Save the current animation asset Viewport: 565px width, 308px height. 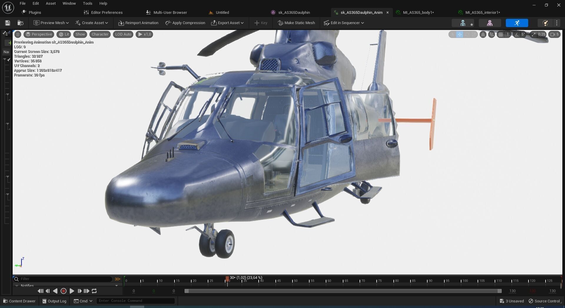[x=8, y=23]
